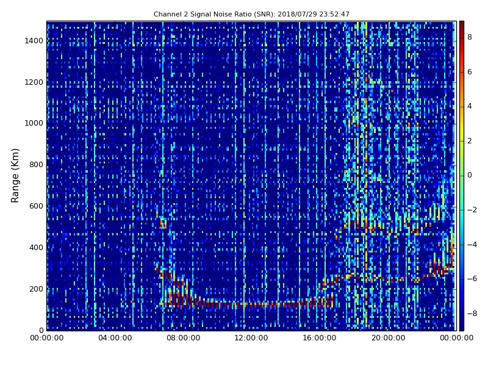488x366 pixels.
Task: Click the 1400 range tick label
Action: 34,41
